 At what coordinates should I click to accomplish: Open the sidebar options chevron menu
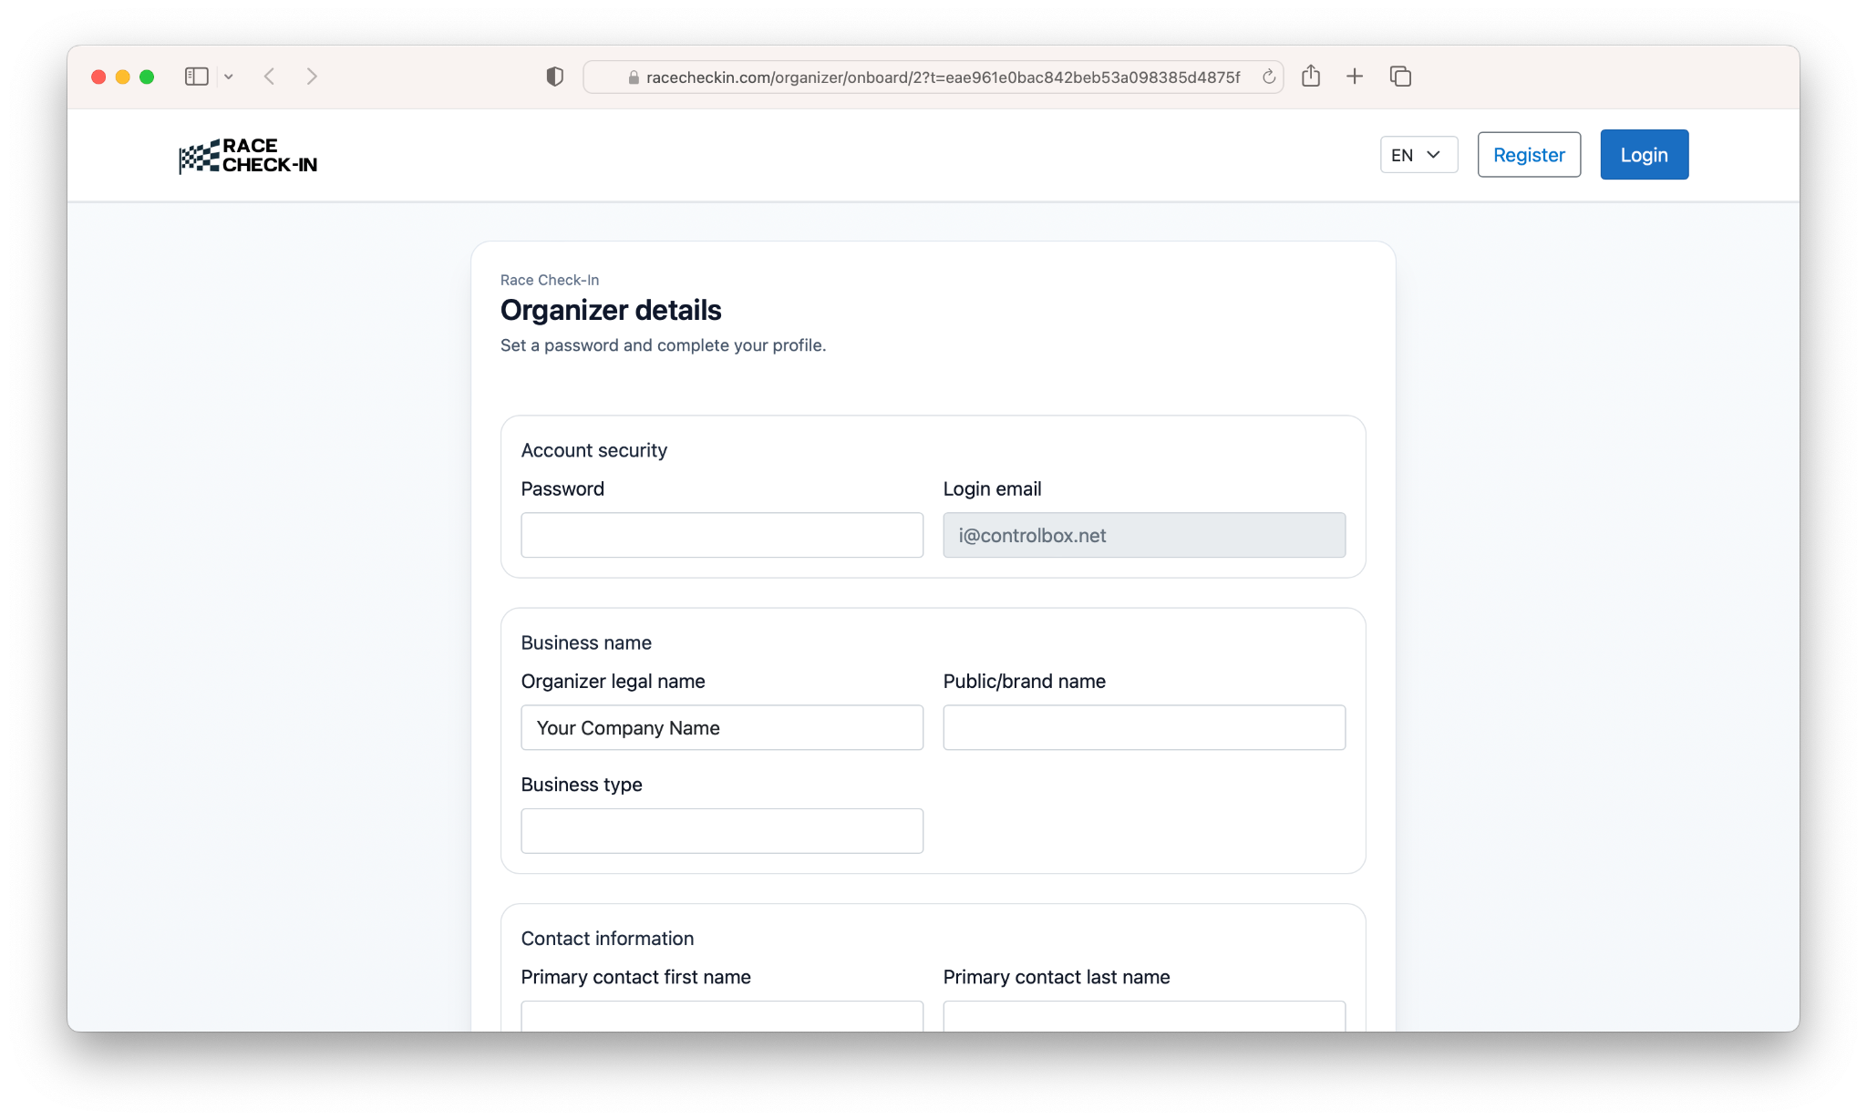point(229,77)
